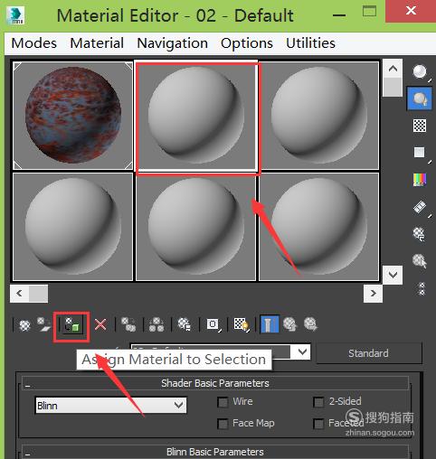Toggle Show Shaded Material in Viewport
The image size is (436, 459).
coord(242,324)
